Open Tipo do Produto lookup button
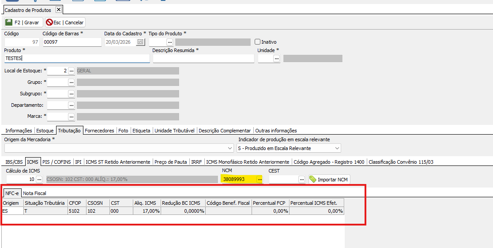The image size is (493, 248). pos(169,42)
